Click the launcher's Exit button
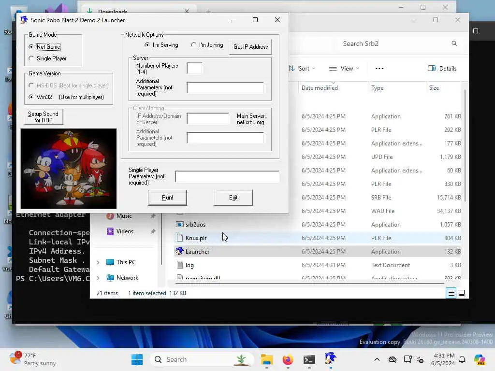Image resolution: width=495 pixels, height=371 pixels. [233, 198]
